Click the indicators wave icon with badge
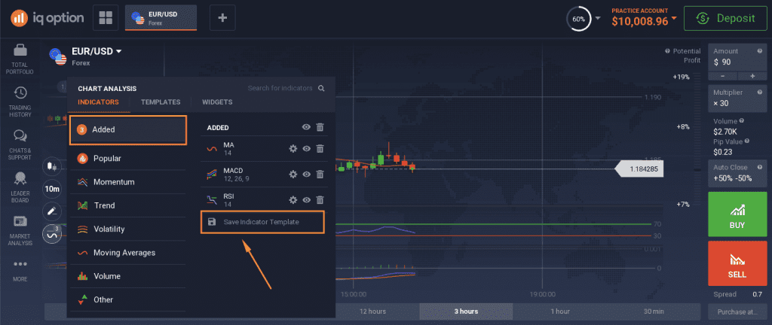 [52, 235]
